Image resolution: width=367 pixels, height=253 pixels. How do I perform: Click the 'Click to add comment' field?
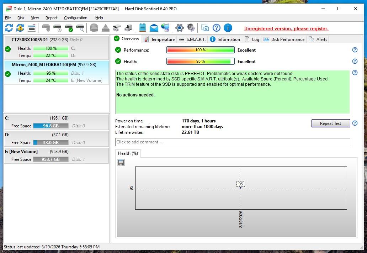pos(233,142)
